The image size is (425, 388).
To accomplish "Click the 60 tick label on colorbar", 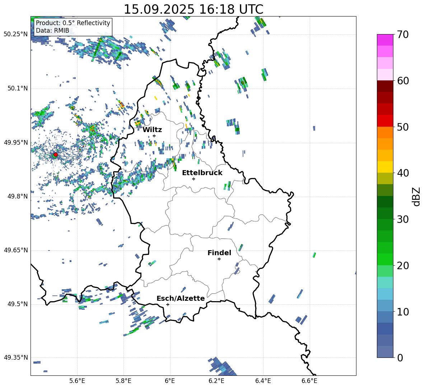I will (403, 81).
